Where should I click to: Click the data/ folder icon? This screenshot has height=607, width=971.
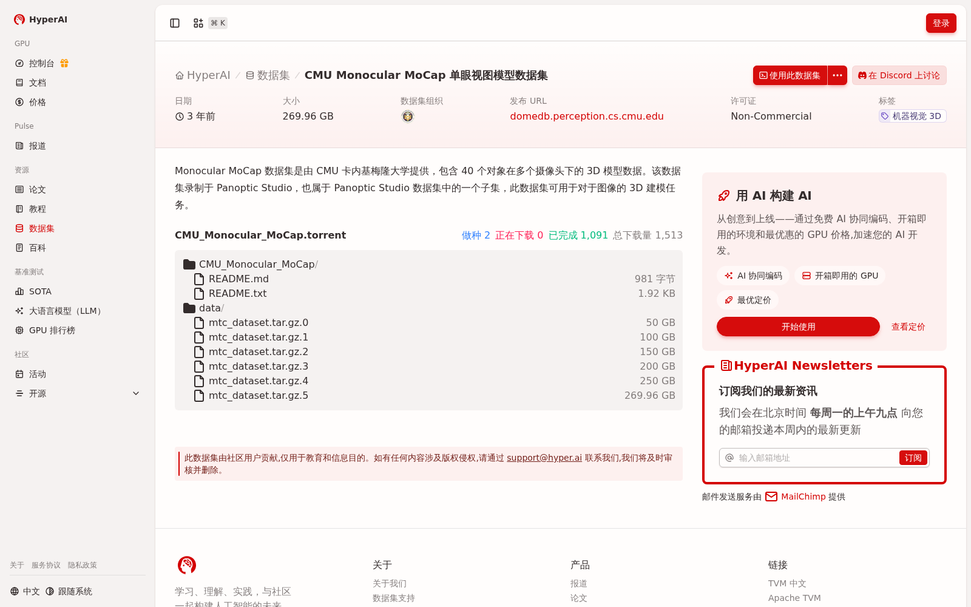pyautogui.click(x=189, y=308)
